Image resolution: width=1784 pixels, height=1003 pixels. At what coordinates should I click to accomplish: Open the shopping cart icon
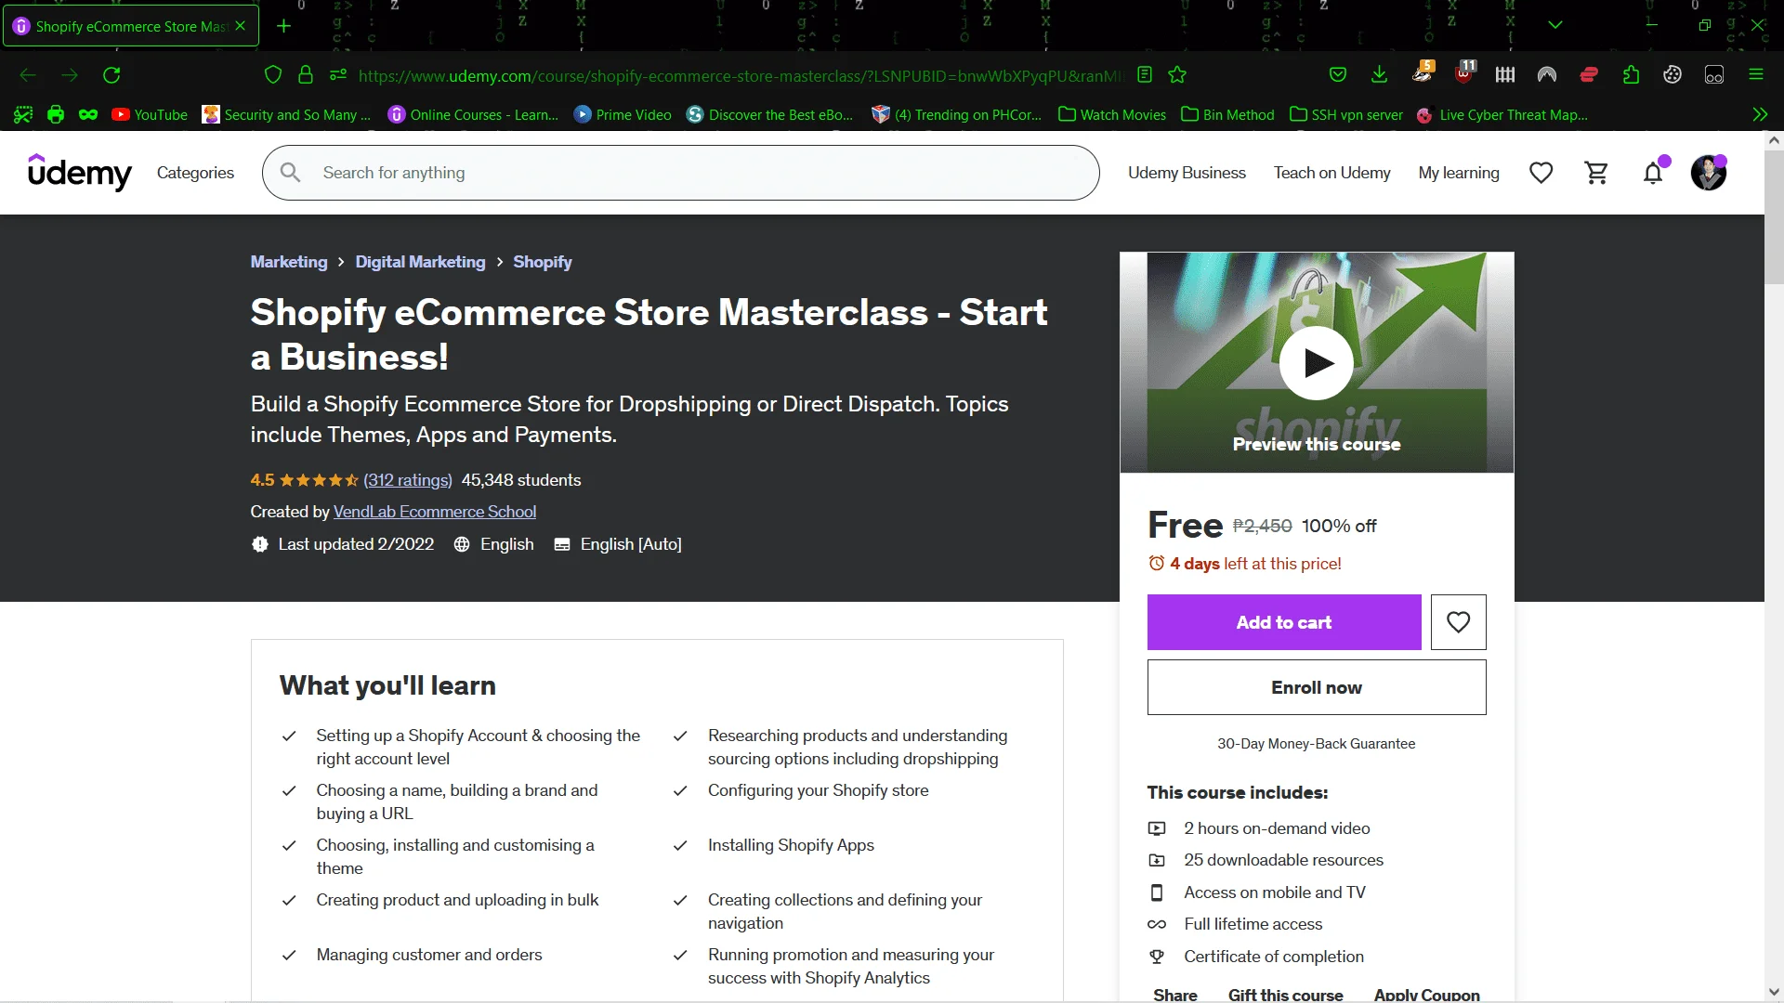point(1596,173)
